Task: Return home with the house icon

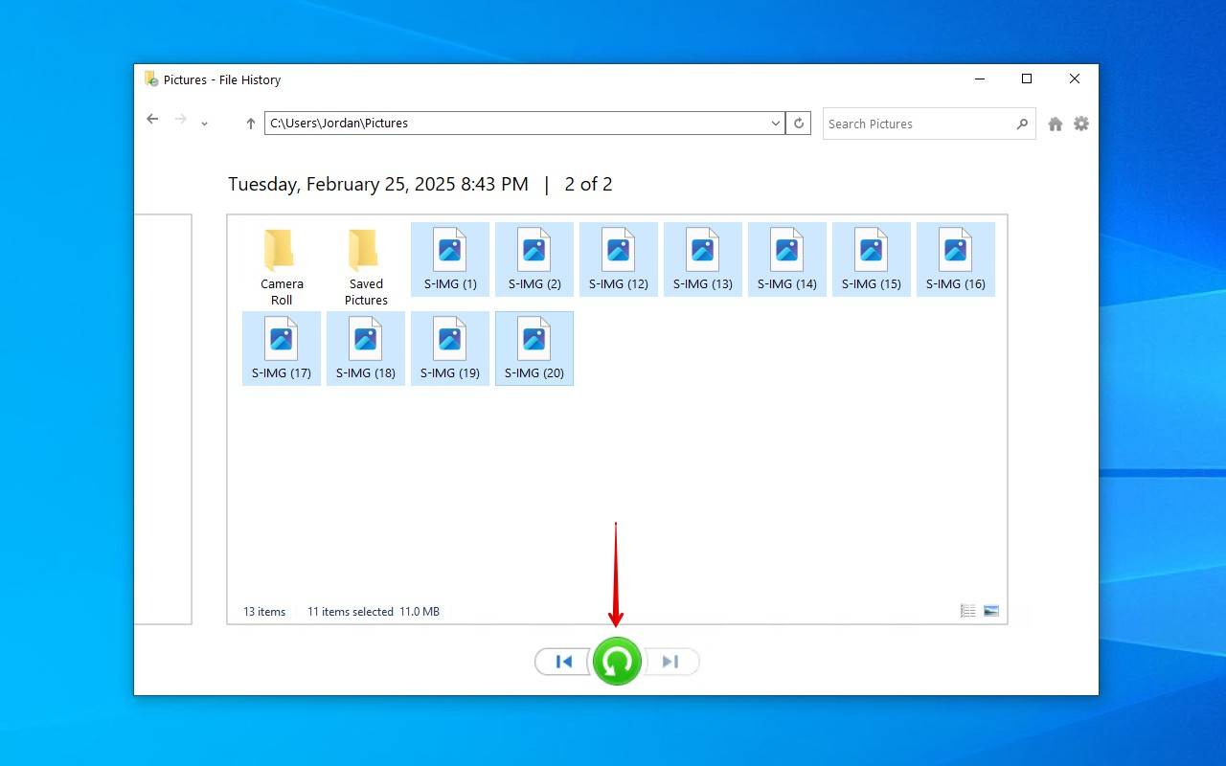Action: pos(1055,124)
